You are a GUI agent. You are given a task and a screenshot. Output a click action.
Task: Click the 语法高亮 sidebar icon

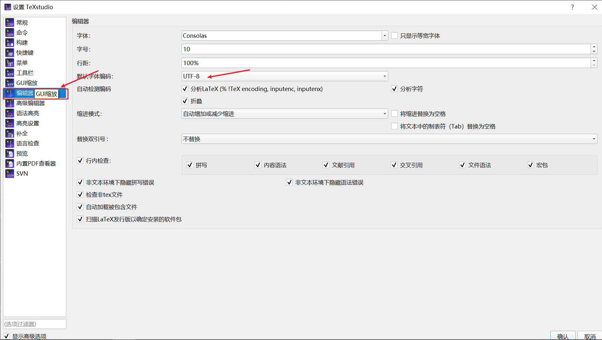tap(10, 113)
